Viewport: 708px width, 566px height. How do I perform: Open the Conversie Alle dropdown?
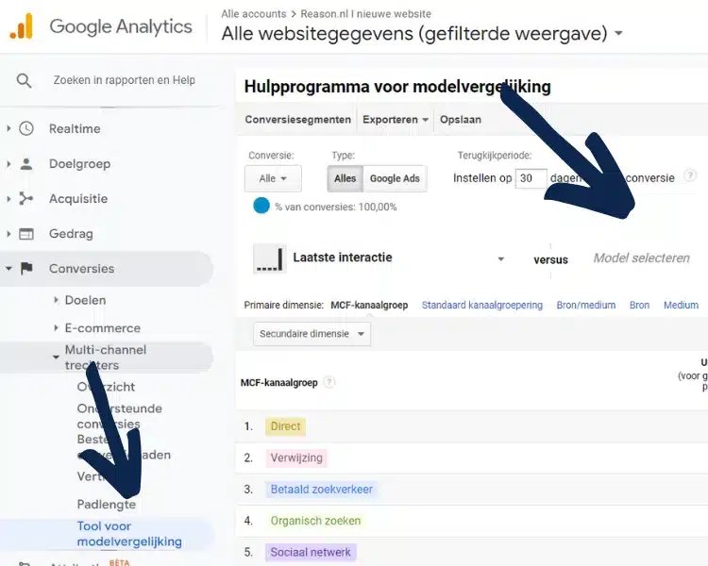(x=273, y=178)
